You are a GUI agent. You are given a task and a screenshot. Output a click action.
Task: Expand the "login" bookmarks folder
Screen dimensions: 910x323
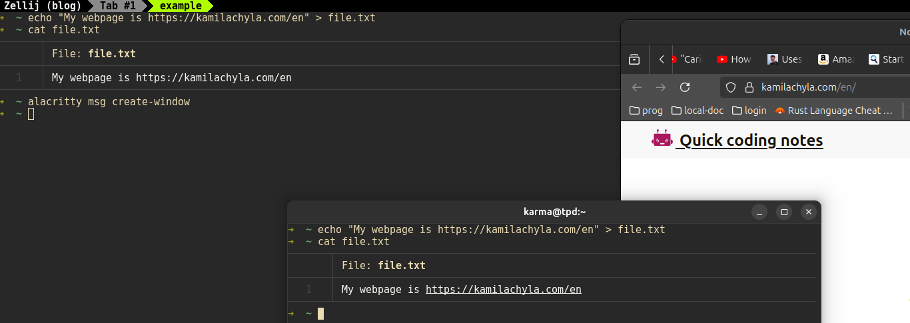pos(749,111)
